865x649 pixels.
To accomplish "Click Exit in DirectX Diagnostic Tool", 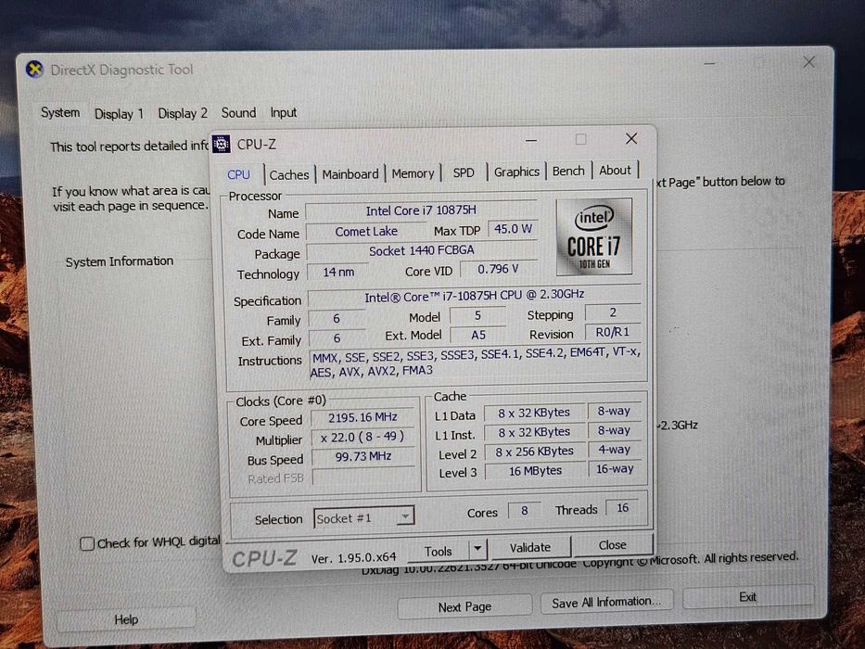I will click(x=747, y=597).
